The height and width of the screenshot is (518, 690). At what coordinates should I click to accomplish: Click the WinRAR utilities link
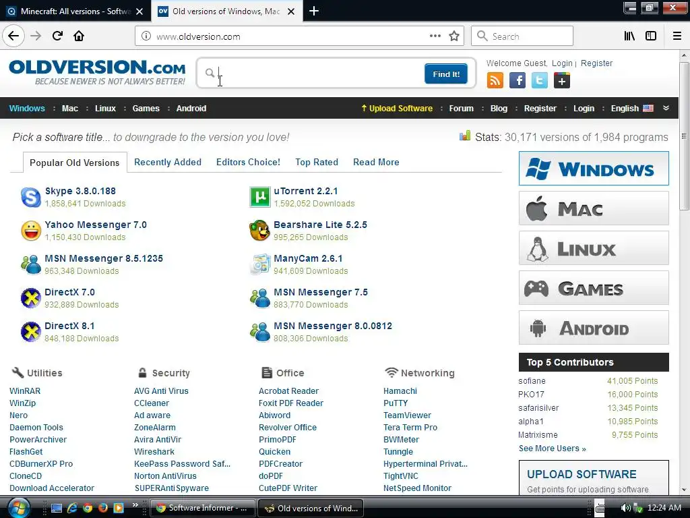click(x=25, y=391)
